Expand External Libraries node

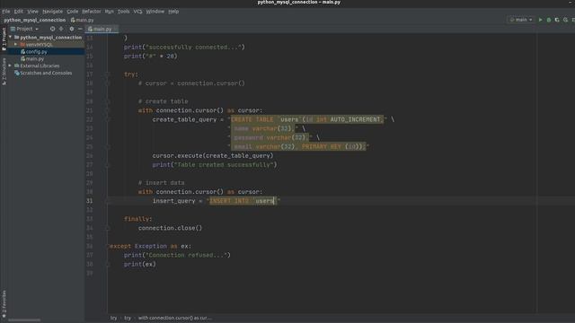(10, 65)
